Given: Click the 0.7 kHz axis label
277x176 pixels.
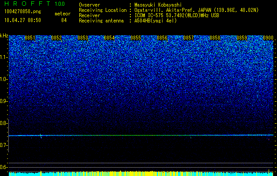Looking at the screenshot, I should coord(4,145).
